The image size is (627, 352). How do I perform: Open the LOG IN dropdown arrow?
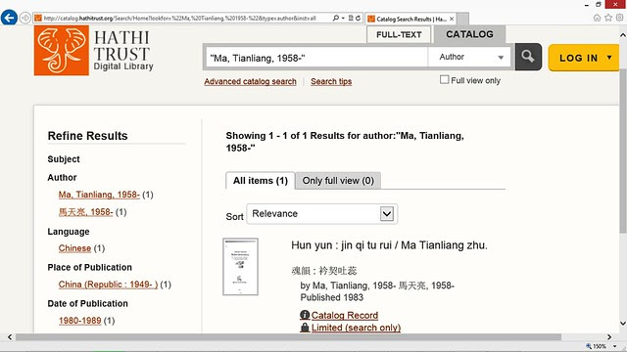pos(609,58)
